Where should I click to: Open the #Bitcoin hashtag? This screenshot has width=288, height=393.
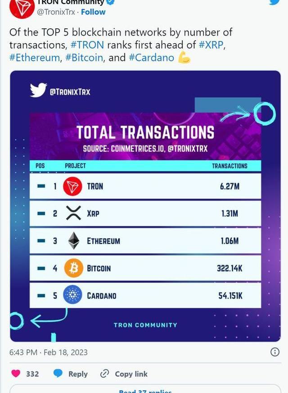tap(84, 58)
